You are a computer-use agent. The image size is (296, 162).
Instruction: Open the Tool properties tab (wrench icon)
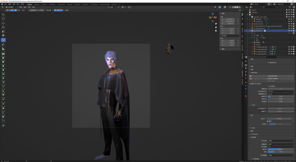246,61
